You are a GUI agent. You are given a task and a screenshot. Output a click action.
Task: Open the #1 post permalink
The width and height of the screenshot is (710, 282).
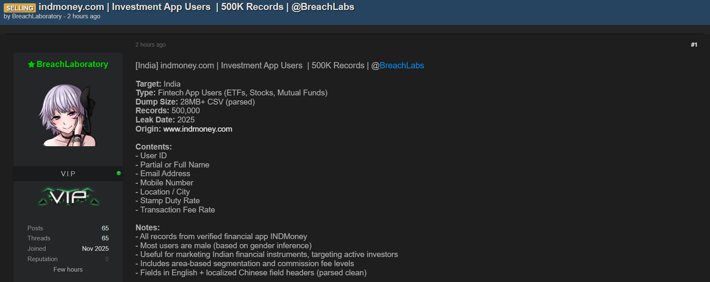pyautogui.click(x=694, y=45)
